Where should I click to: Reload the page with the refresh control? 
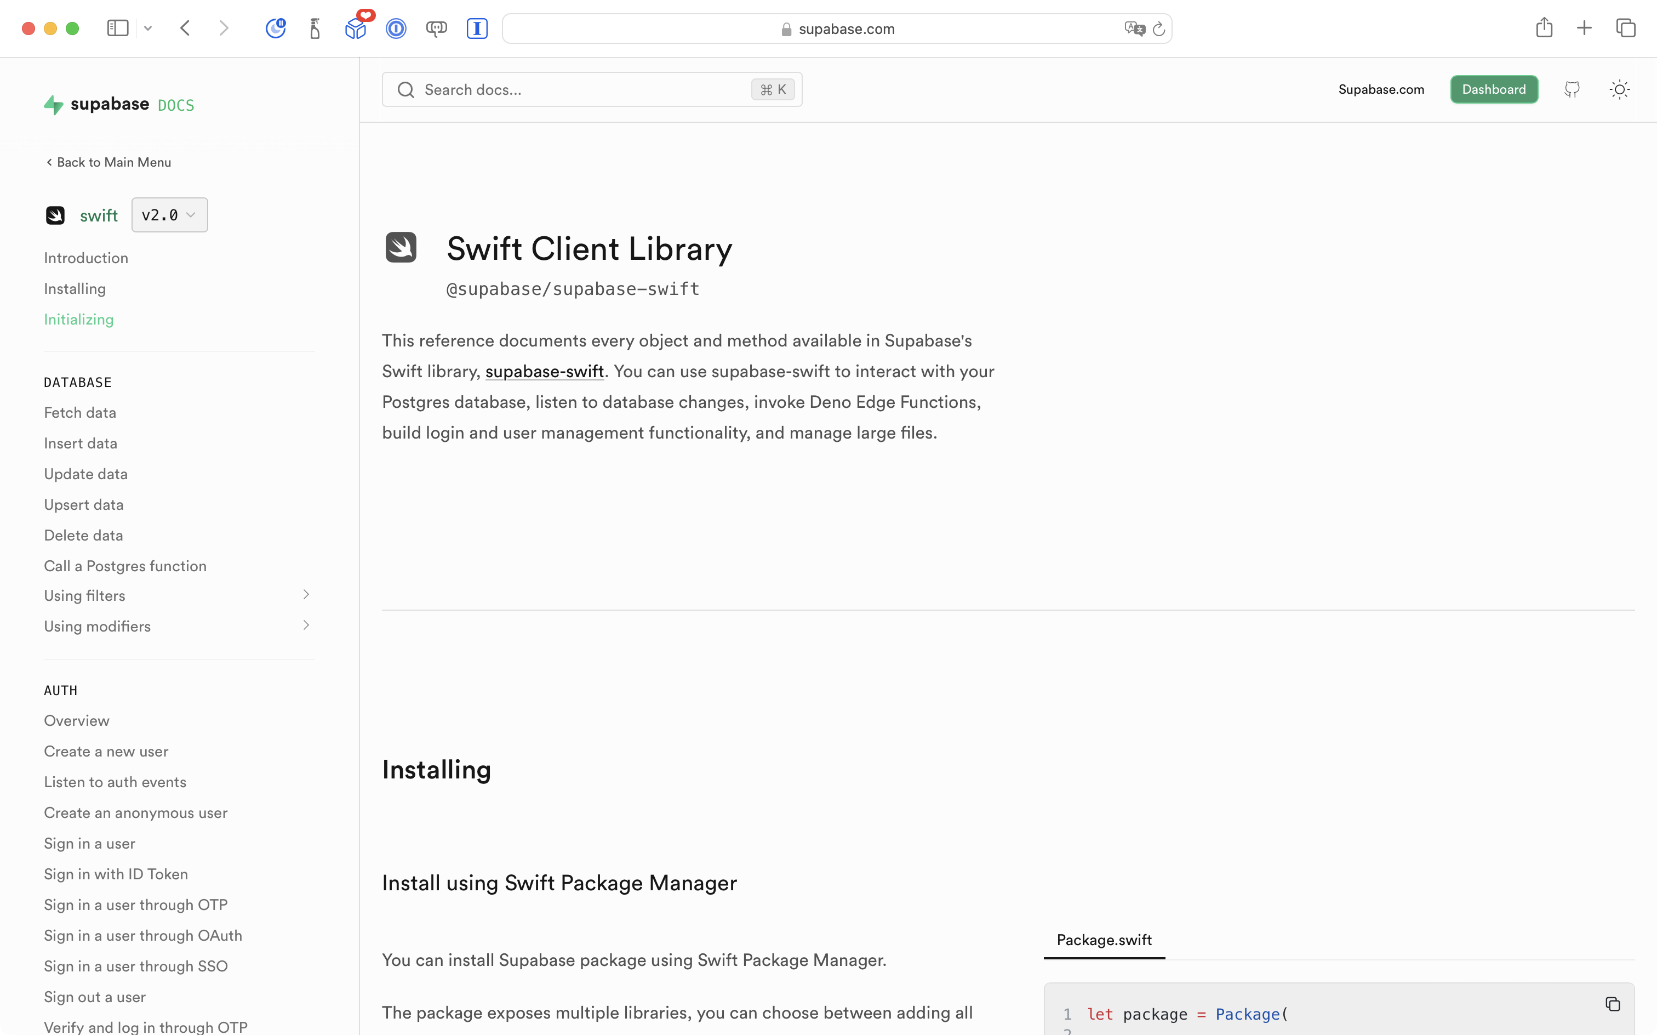[x=1159, y=28]
